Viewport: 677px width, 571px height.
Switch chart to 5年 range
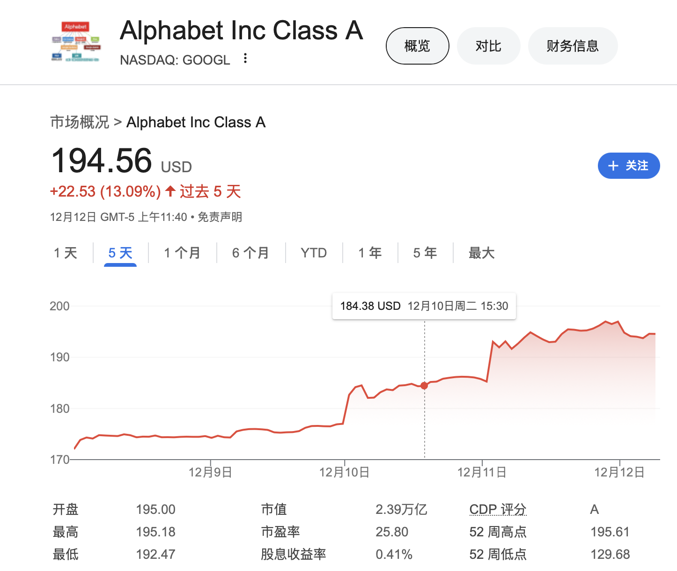424,252
